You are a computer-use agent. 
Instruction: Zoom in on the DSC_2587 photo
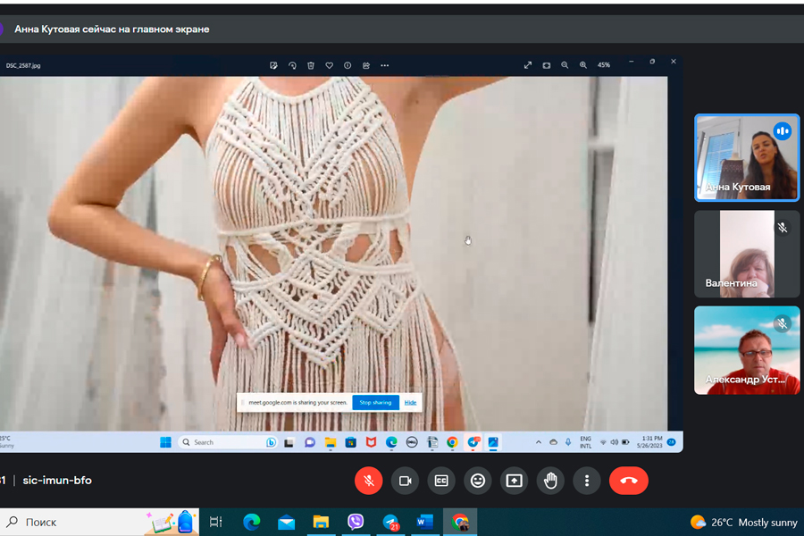tap(583, 65)
